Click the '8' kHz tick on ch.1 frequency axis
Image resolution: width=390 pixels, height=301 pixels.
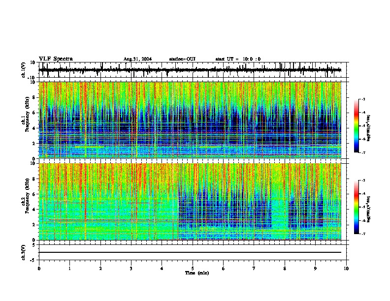pyautogui.click(x=34, y=97)
